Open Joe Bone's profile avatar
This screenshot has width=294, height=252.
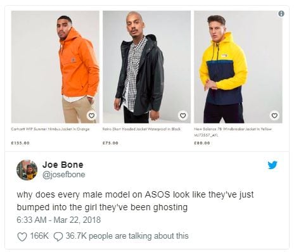(27, 170)
